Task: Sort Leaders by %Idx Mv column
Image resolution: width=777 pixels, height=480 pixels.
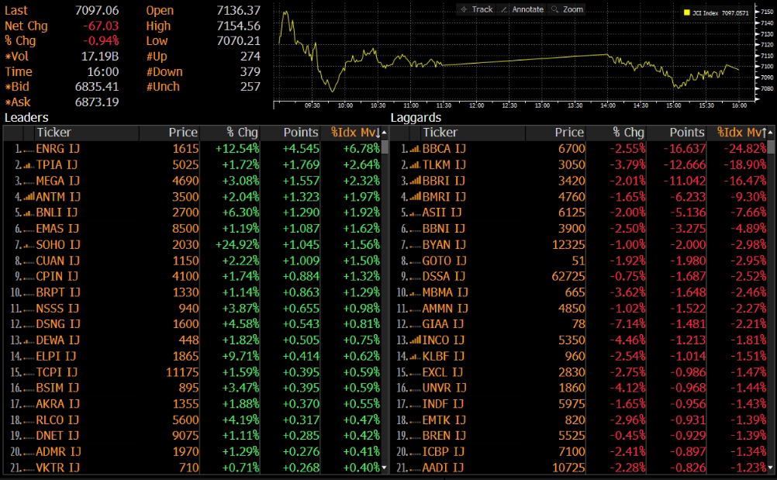Action: [x=354, y=133]
